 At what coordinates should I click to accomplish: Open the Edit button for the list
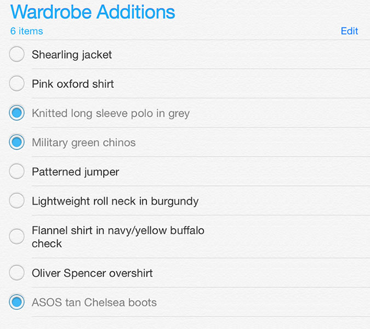click(350, 31)
